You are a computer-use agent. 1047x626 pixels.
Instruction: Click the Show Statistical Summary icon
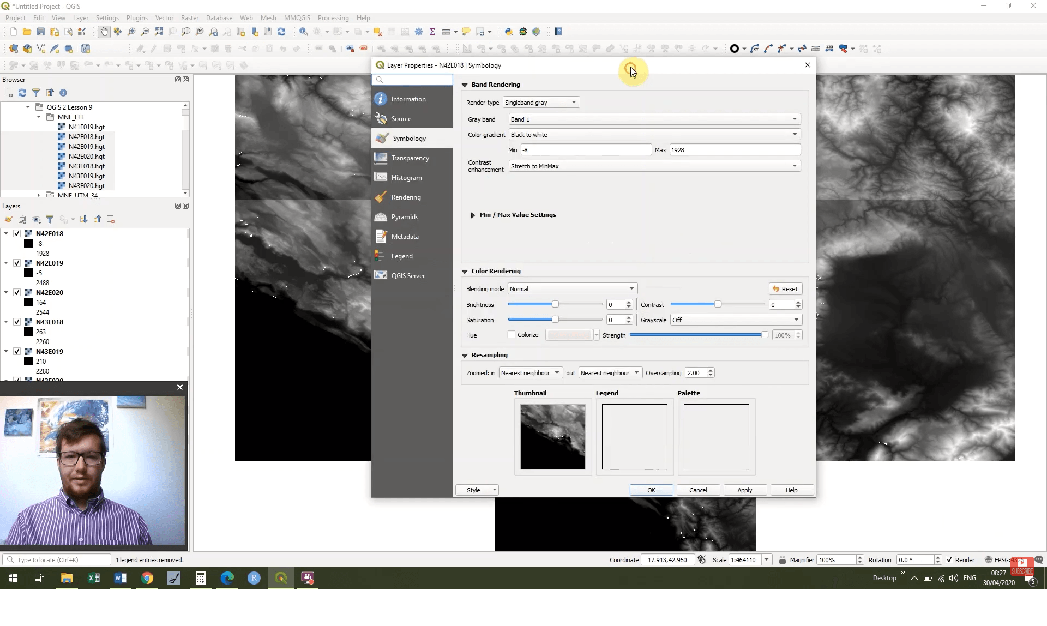click(x=432, y=31)
